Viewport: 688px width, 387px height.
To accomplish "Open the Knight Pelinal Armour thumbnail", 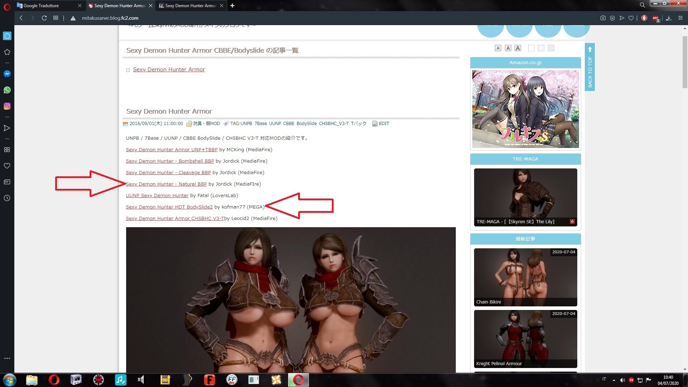I will (x=525, y=339).
